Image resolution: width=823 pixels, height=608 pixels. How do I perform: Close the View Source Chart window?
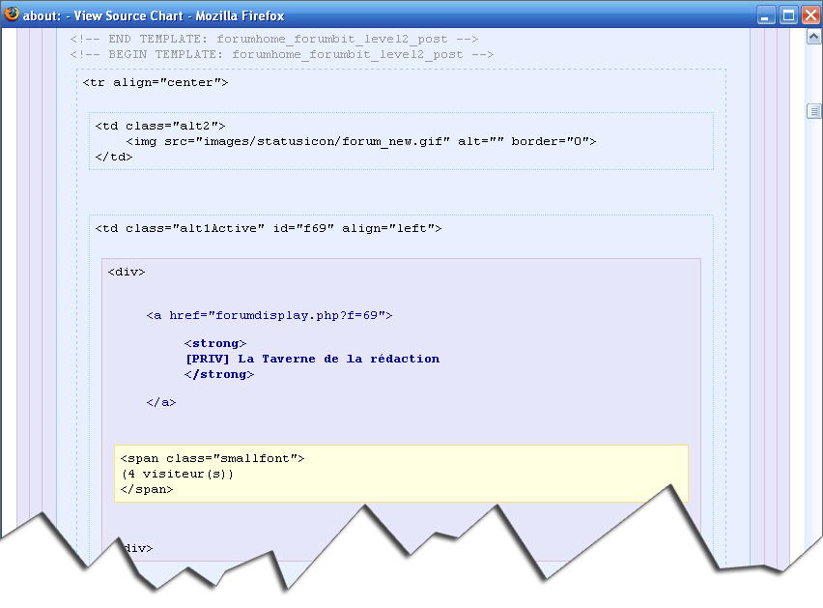pos(810,15)
